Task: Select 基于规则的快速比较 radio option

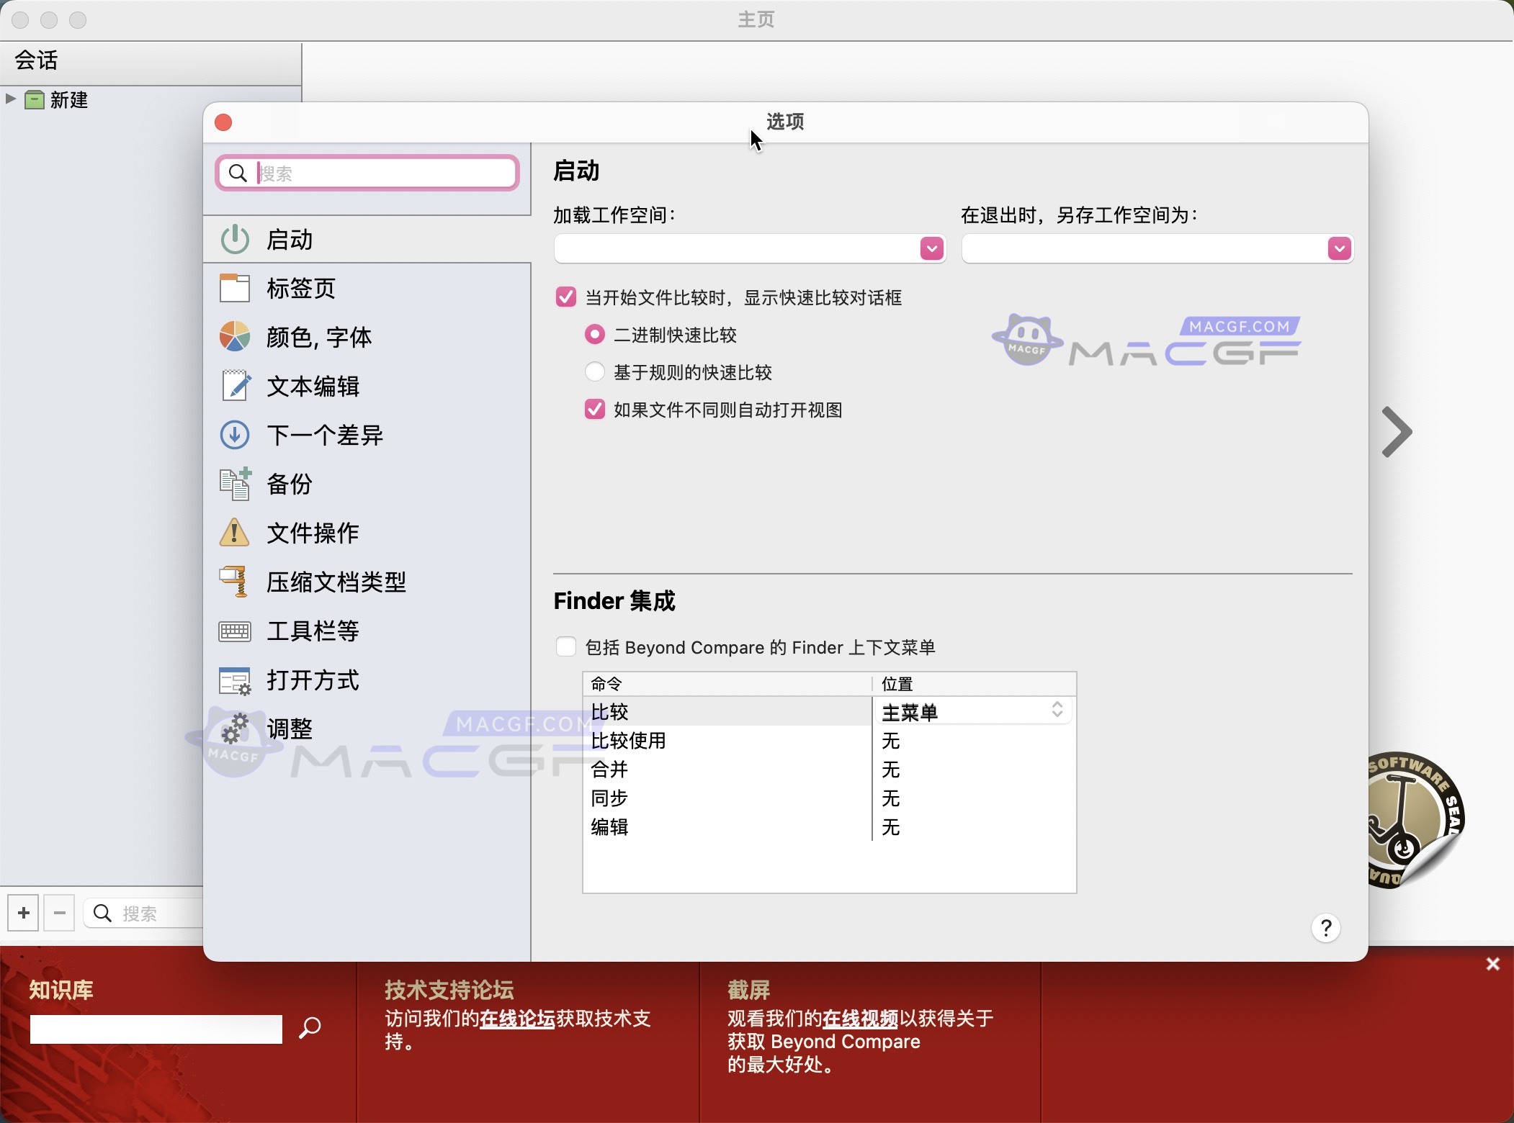Action: pos(594,371)
